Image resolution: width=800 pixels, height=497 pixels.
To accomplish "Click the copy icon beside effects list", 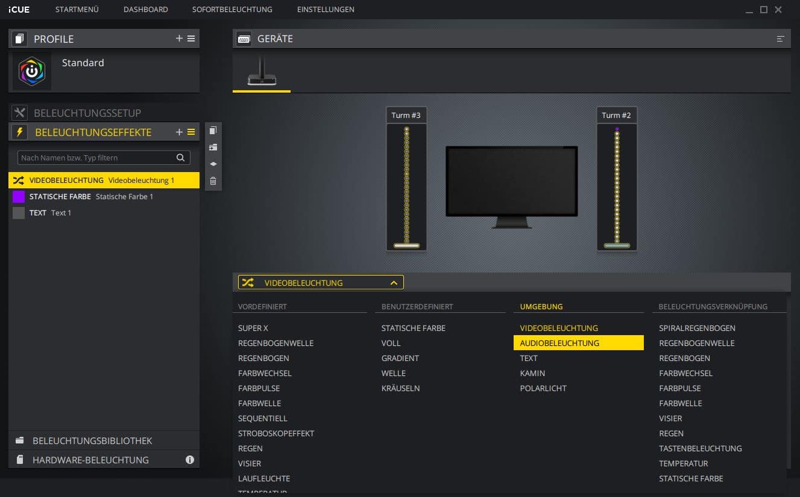I will [x=213, y=131].
